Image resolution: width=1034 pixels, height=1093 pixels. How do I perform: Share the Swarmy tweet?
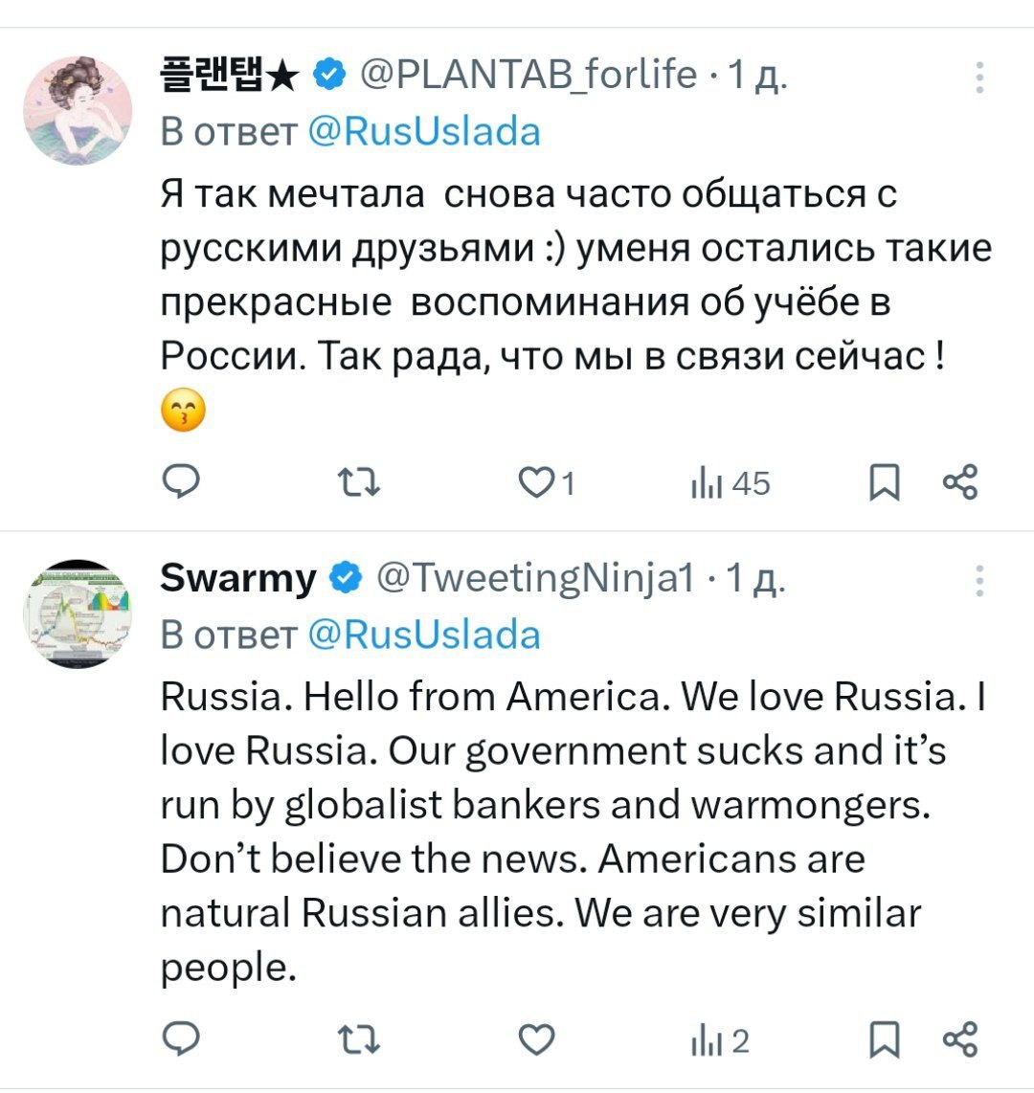pyautogui.click(x=960, y=1038)
